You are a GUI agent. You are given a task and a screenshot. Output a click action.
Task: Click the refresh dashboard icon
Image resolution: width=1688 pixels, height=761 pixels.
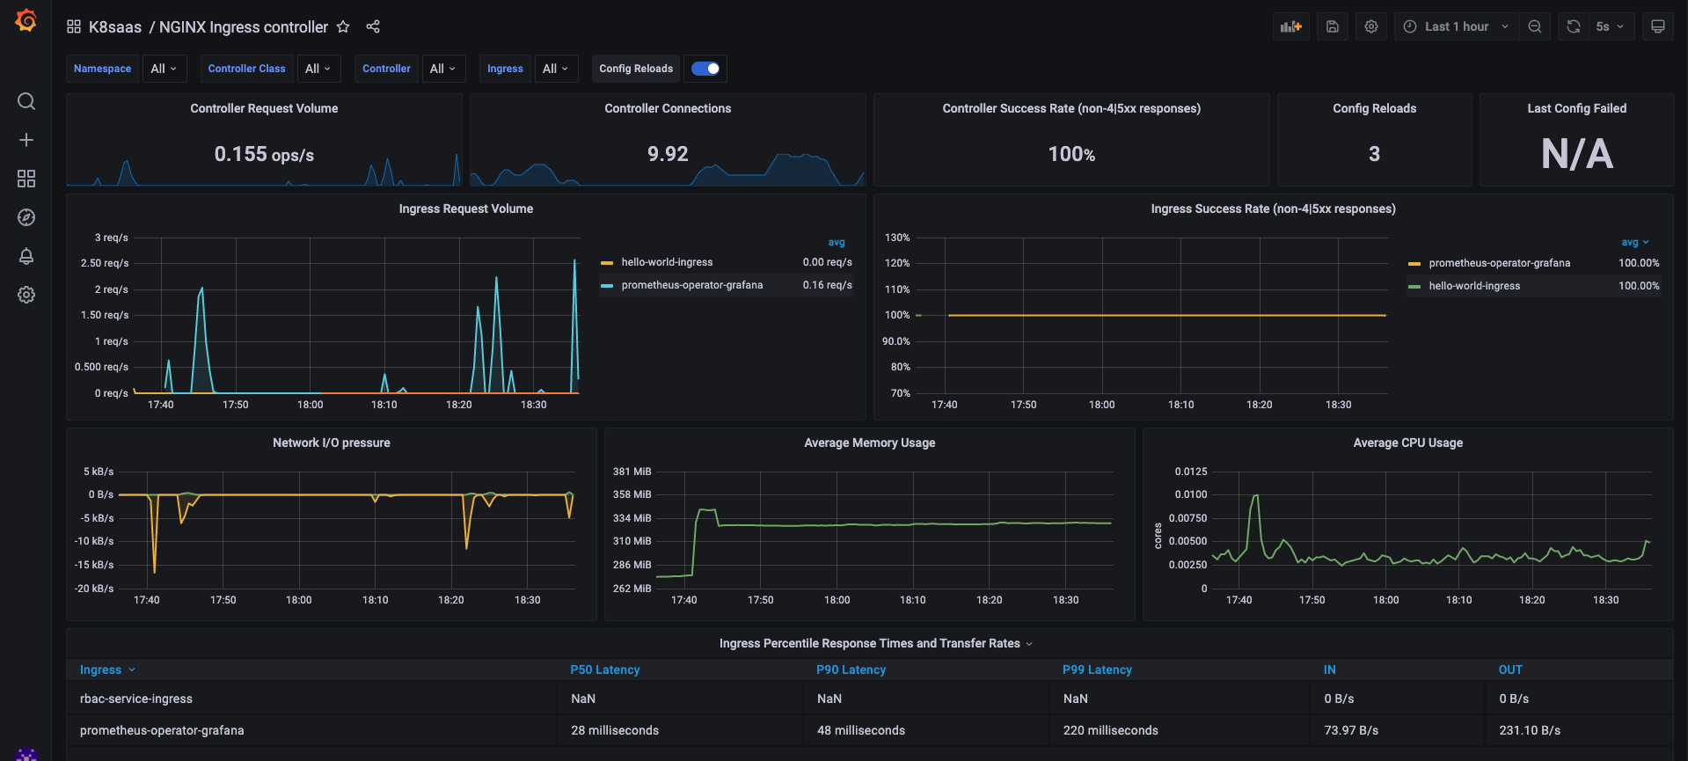(1574, 26)
